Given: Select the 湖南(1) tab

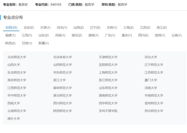Looking at the screenshot, I should pyautogui.click(x=93, y=35).
